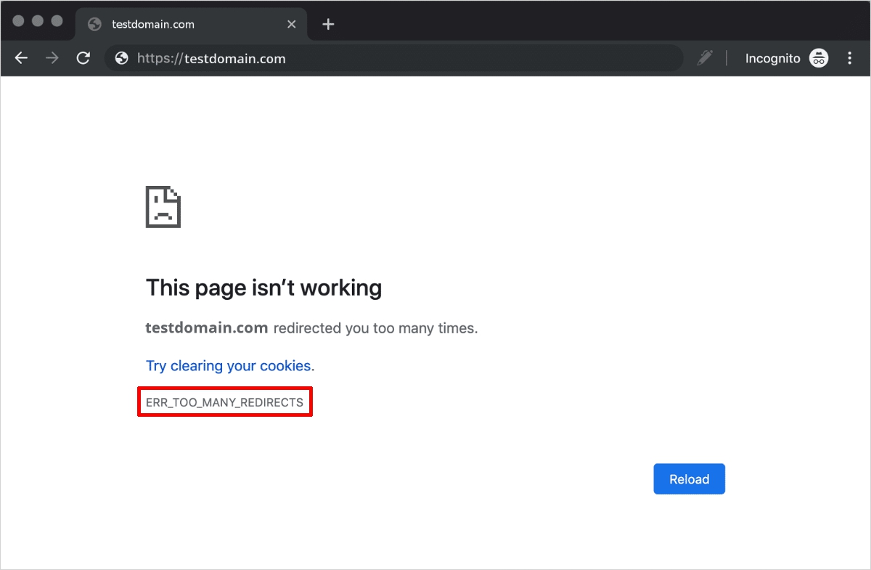871x570 pixels.
Task: Select the testdomain.com tab title
Action: (x=153, y=24)
